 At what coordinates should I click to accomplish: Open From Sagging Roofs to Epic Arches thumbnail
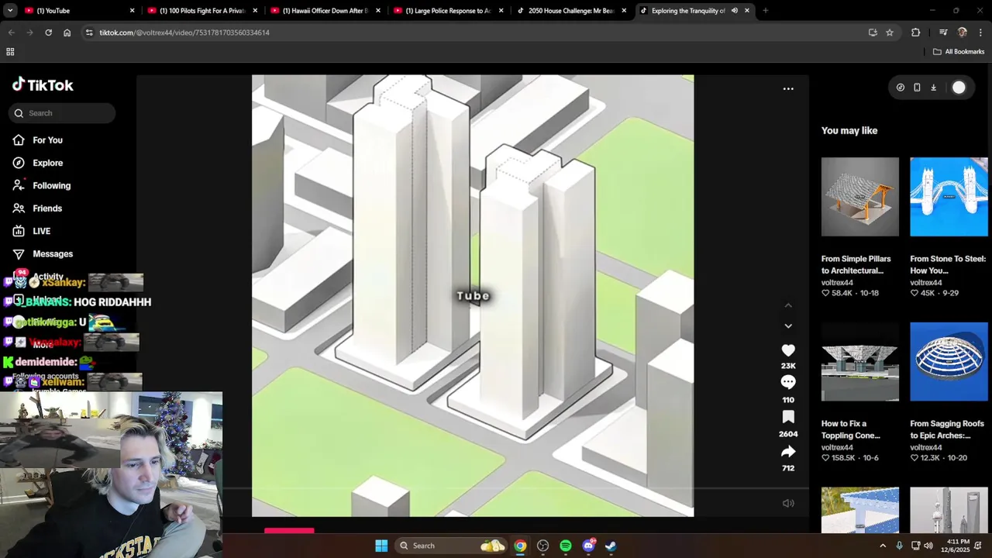949,362
